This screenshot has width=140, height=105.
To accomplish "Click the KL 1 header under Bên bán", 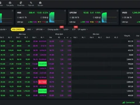I will [x=83, y=37].
